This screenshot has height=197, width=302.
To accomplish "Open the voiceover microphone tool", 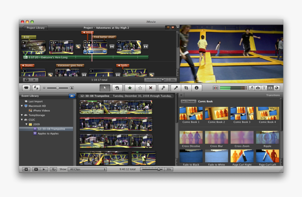I will [176, 88].
